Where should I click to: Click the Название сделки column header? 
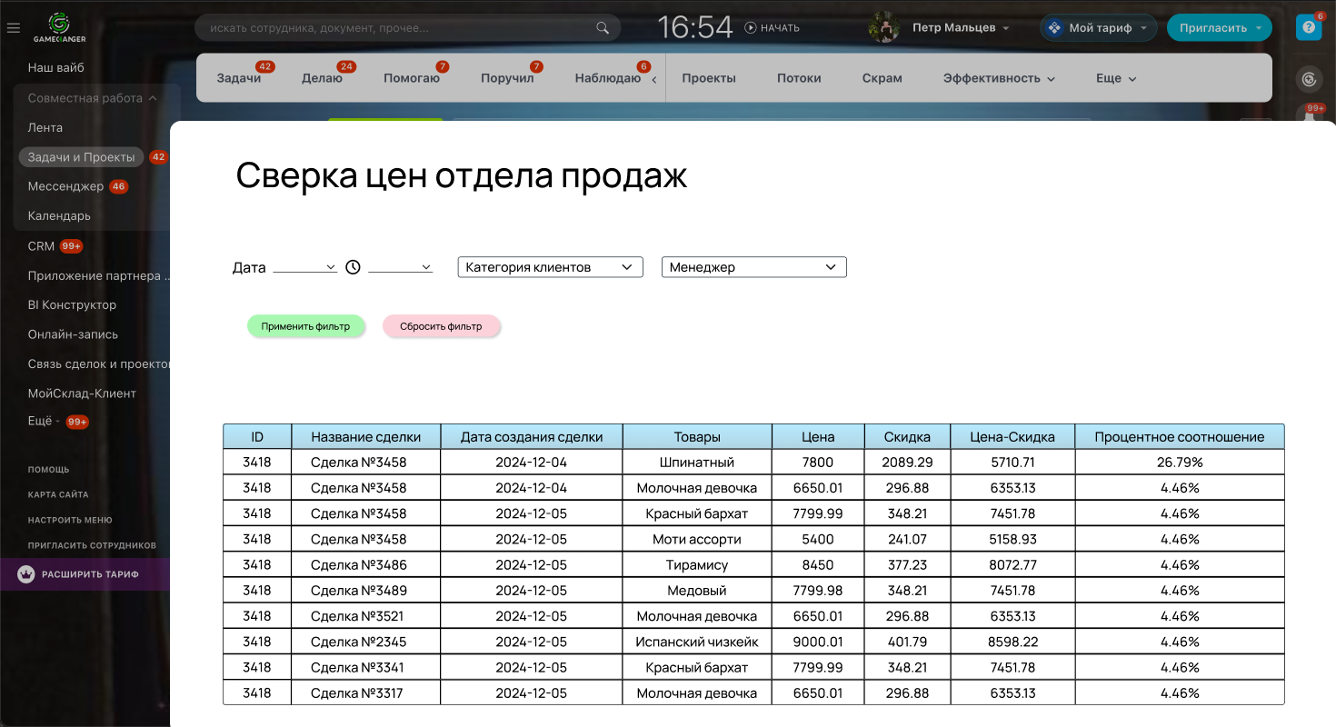366,436
